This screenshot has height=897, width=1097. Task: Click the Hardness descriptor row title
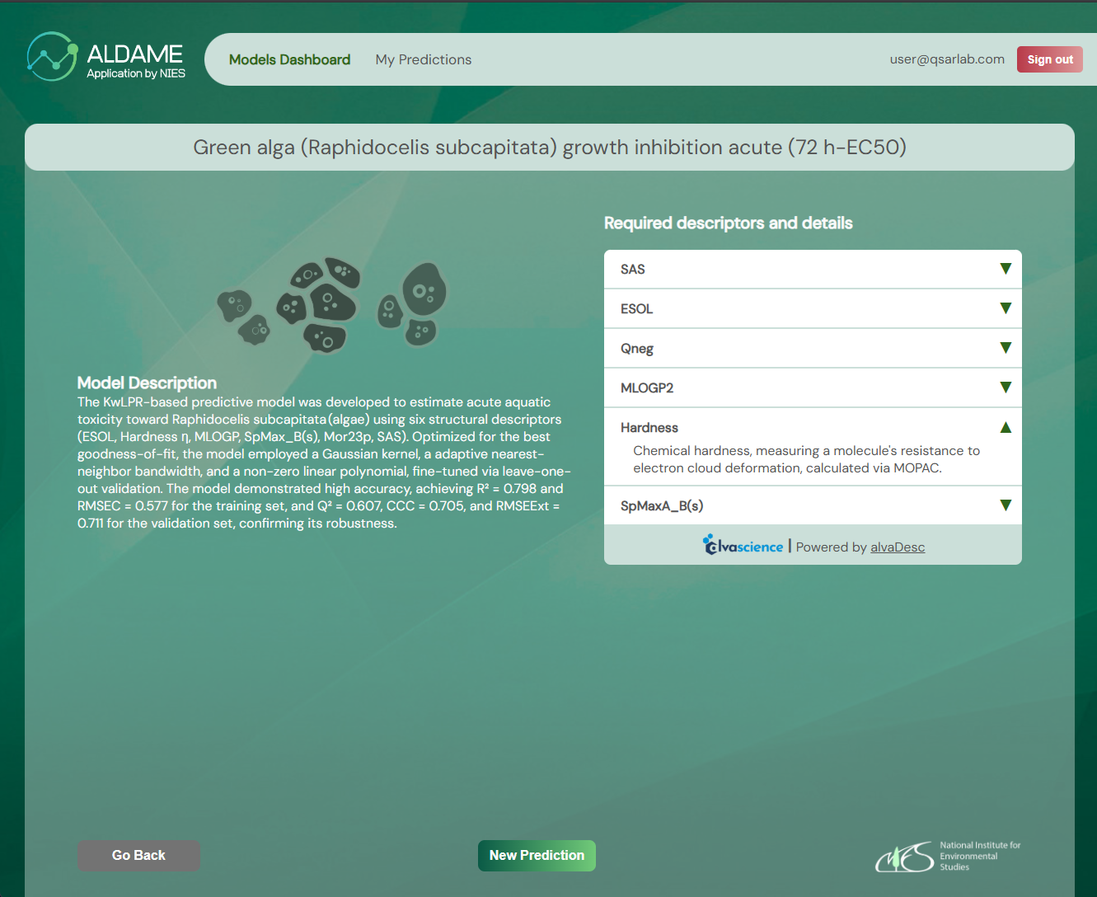[649, 428]
